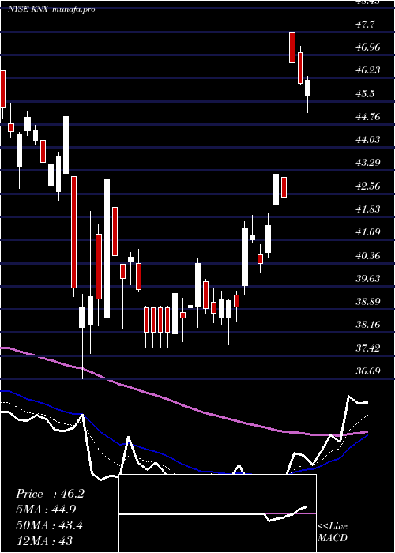Screen dimensions: 395x553
Task: Select the 40.36 price axis label
Action: coord(369,256)
